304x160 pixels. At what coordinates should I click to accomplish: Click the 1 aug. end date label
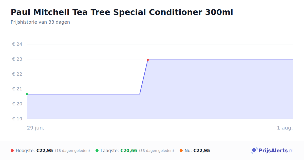pyautogui.click(x=285, y=128)
